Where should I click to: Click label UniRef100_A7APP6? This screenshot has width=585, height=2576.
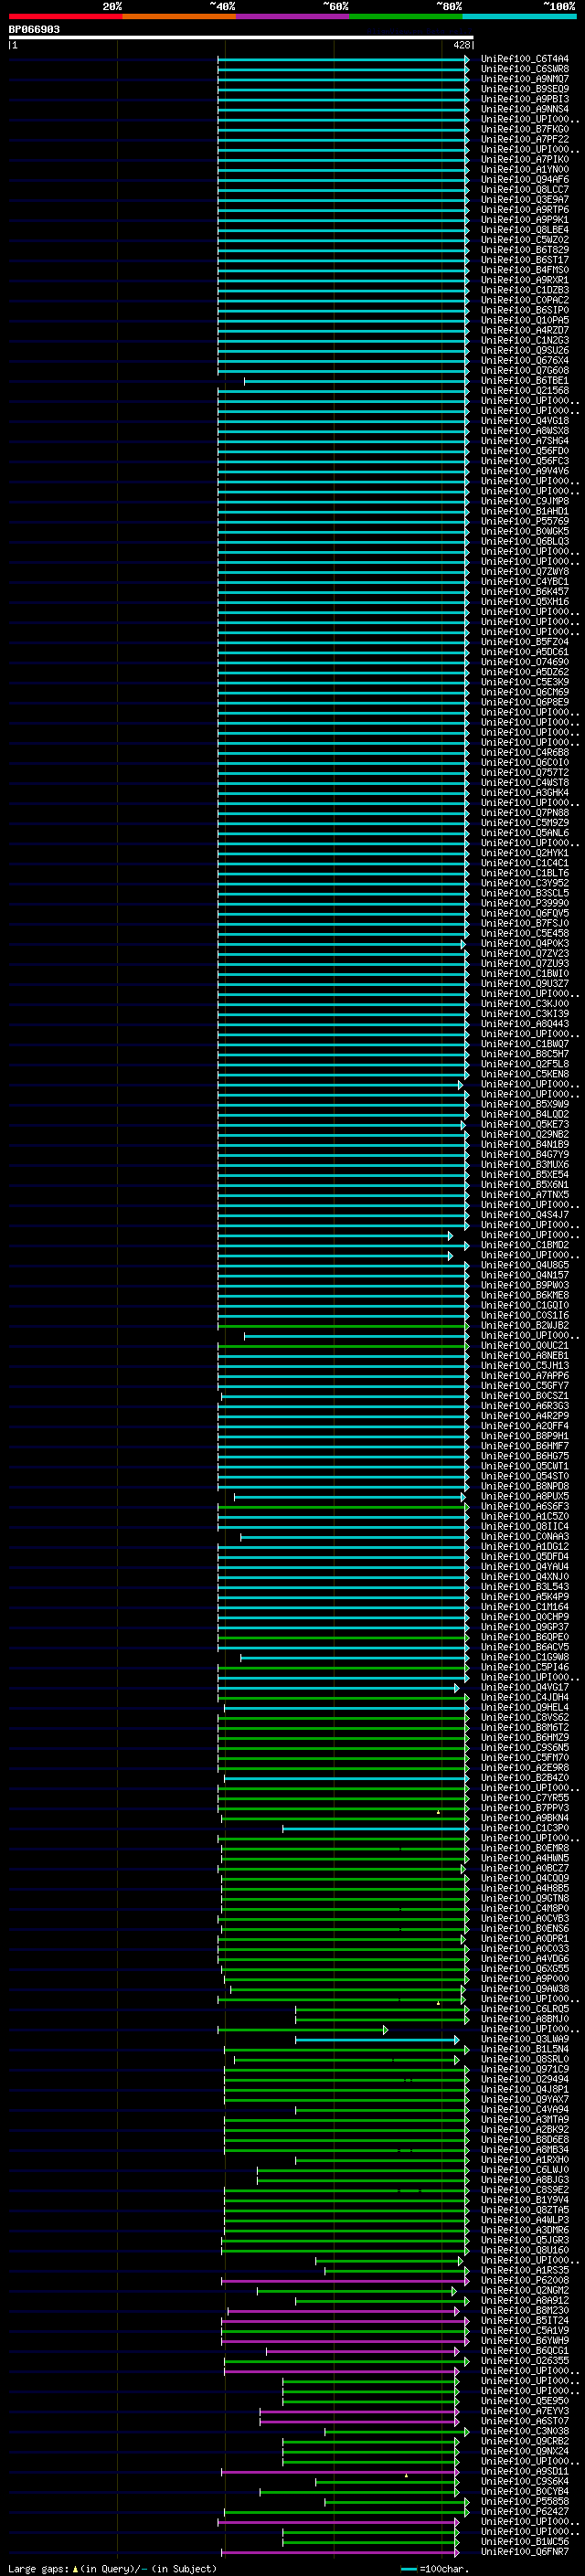[525, 1376]
